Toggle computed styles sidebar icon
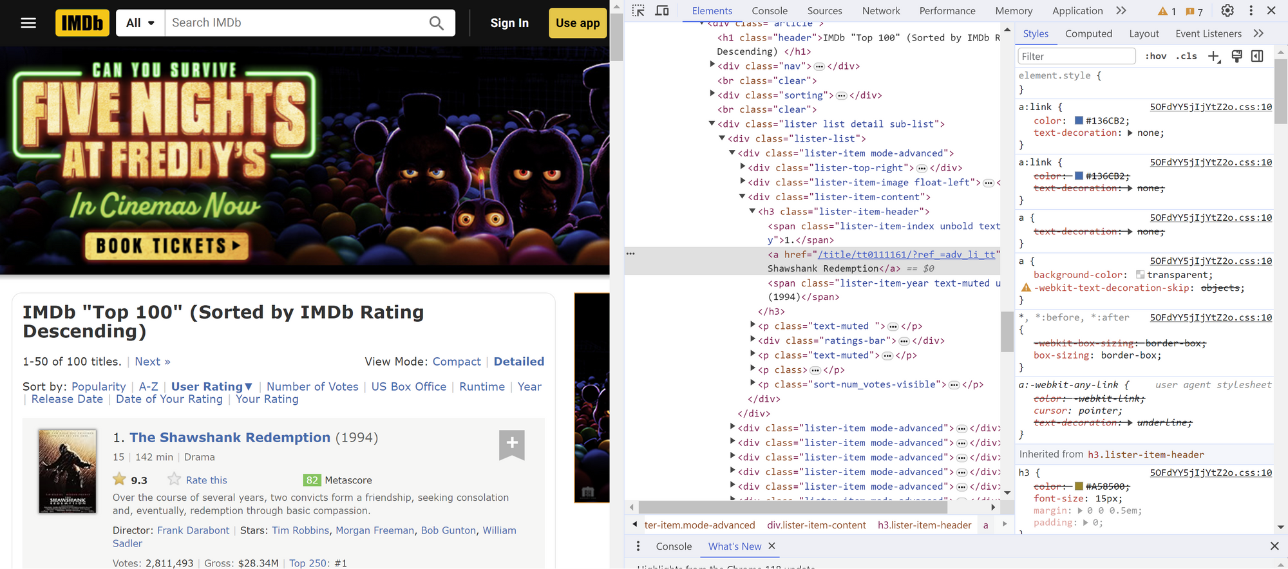This screenshot has height=569, width=1288. pyautogui.click(x=1257, y=57)
